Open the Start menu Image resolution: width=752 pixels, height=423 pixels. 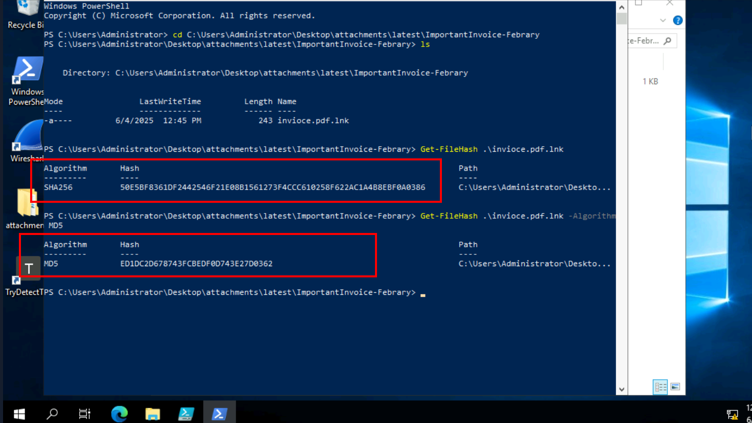[x=19, y=413]
